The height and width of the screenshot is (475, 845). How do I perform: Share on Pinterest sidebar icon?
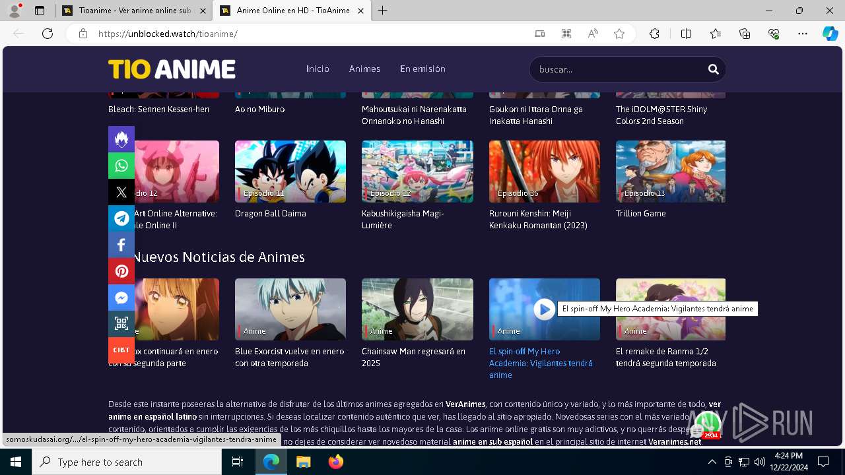click(121, 271)
